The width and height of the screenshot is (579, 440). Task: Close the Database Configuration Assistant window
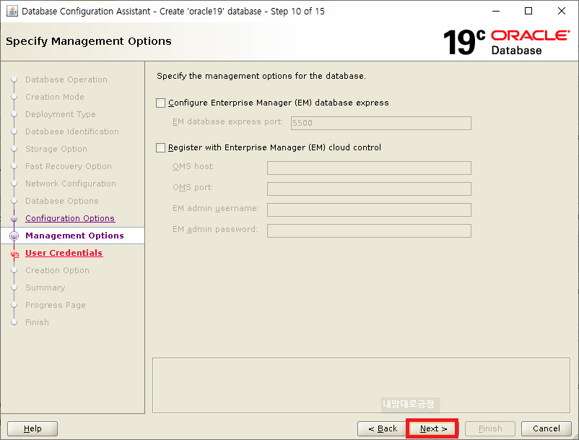(561, 11)
